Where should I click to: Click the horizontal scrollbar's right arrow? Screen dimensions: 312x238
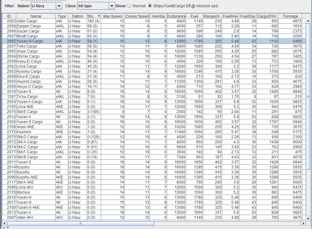(304, 224)
